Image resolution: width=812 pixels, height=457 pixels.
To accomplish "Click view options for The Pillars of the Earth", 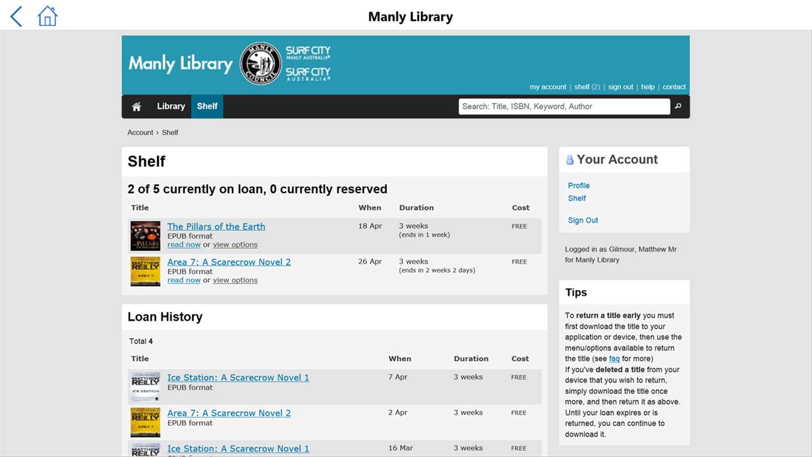I will [x=235, y=244].
